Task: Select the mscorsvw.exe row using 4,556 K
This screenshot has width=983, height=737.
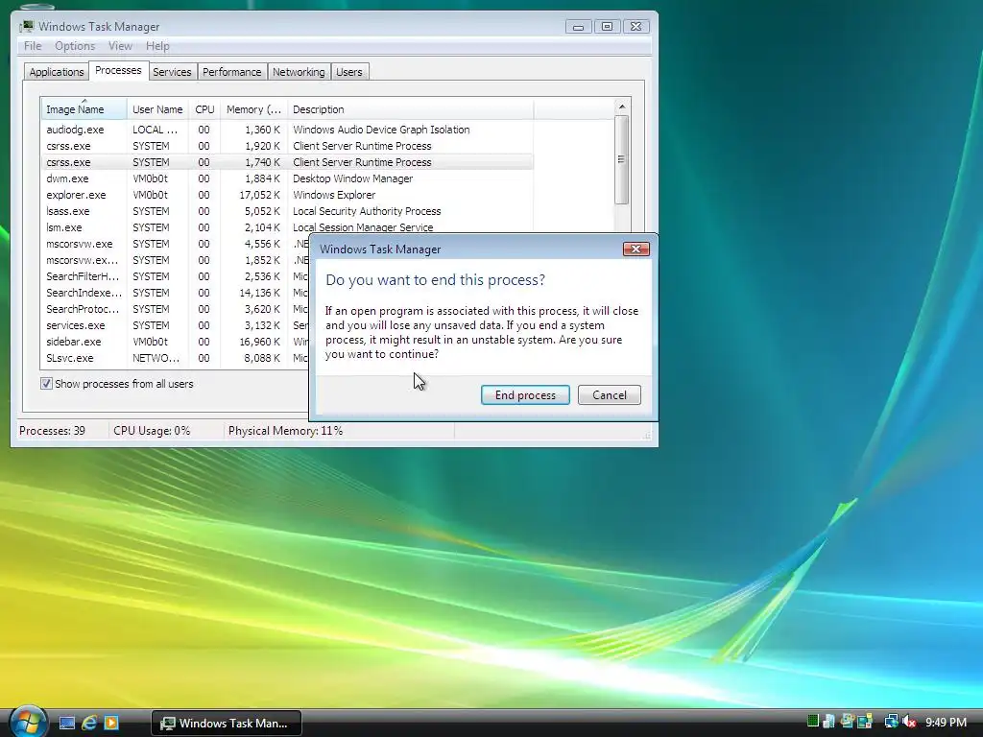Action: click(175, 244)
